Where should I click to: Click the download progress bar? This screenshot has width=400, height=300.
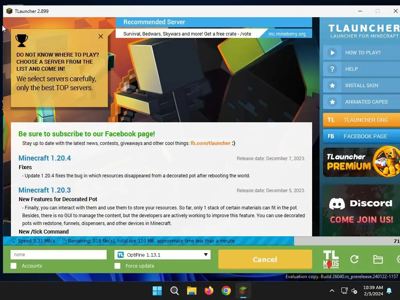tap(202, 241)
